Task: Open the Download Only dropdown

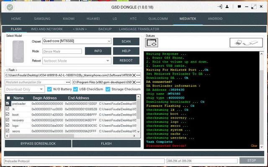Action: 25,89
